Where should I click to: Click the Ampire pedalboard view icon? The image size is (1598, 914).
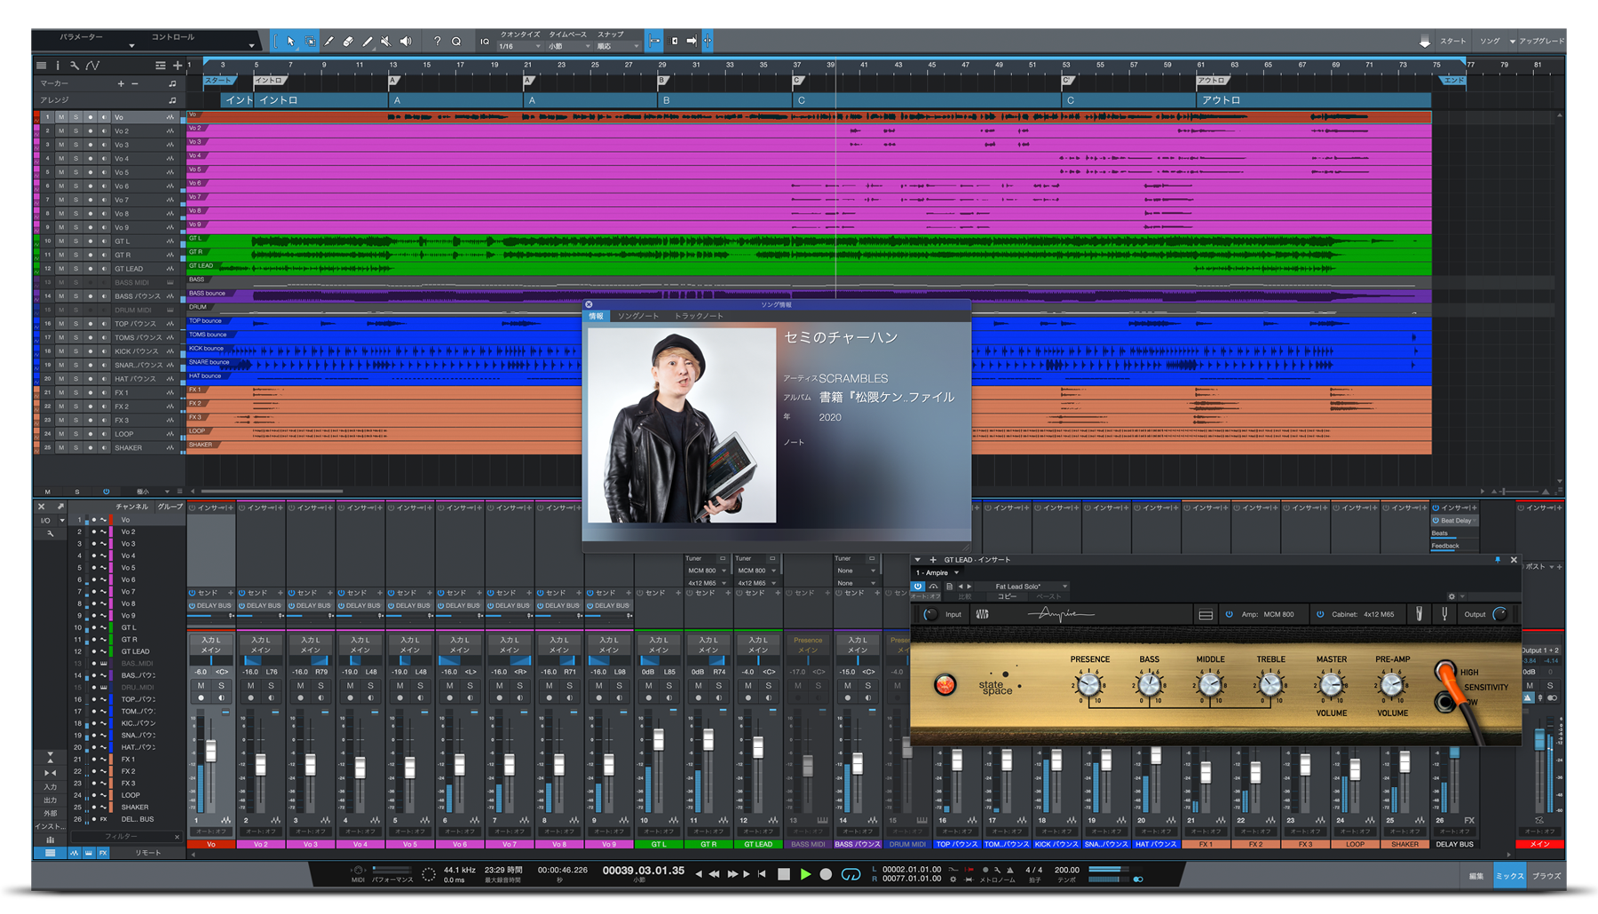click(1206, 614)
